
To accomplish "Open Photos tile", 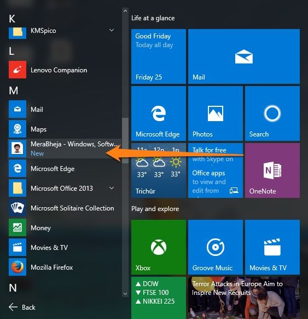I will tap(216, 113).
